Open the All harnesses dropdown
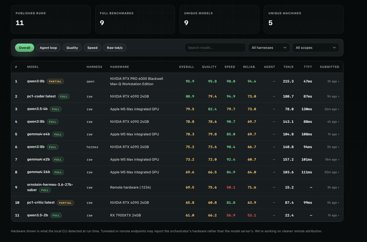 tap(269, 48)
